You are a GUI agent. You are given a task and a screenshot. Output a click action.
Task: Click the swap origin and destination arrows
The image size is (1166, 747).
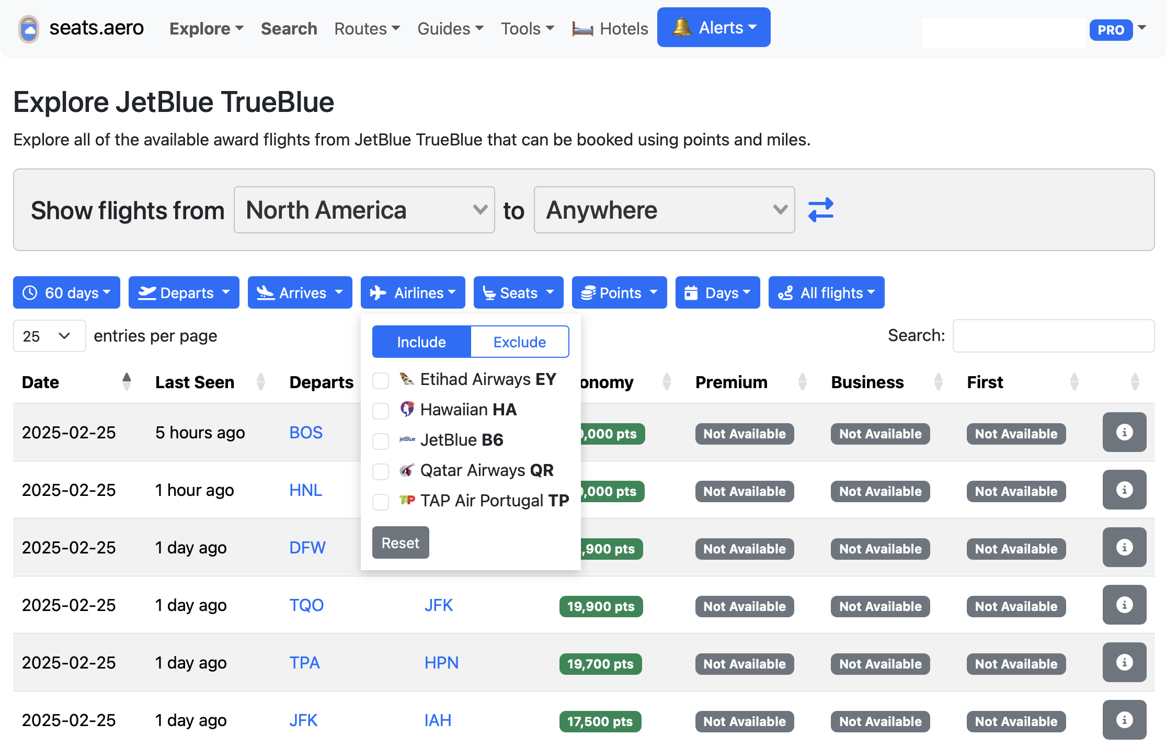pos(820,210)
